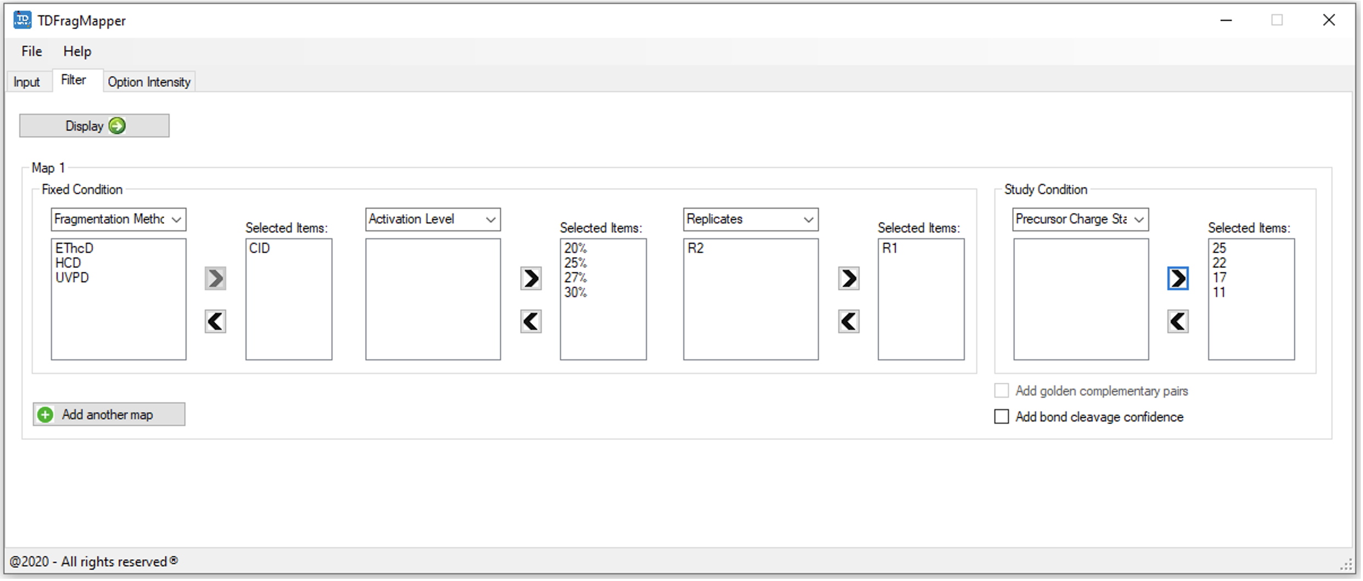Click right arrow beside Fragmentation Method list
This screenshot has height=581, width=1363.
215,278
